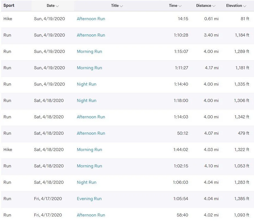Viewport: 254px width, 223px height.
Task: Select the date in the 1:18:00 row
Action: click(x=49, y=101)
